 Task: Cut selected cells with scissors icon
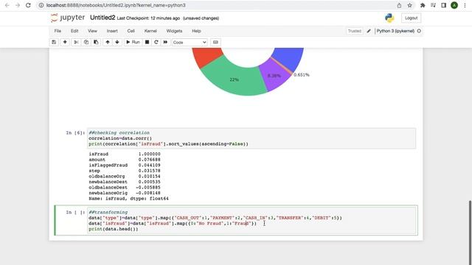pos(76,43)
